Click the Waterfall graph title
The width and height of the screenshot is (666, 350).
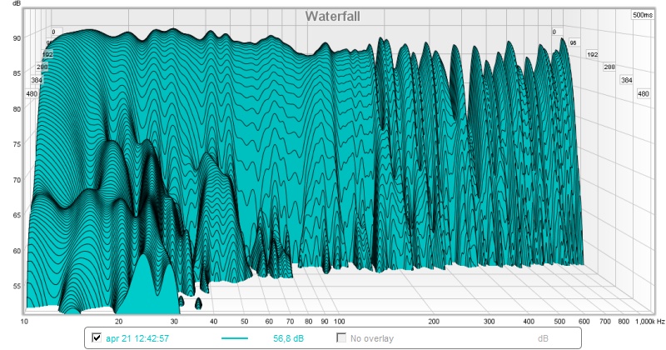[332, 16]
